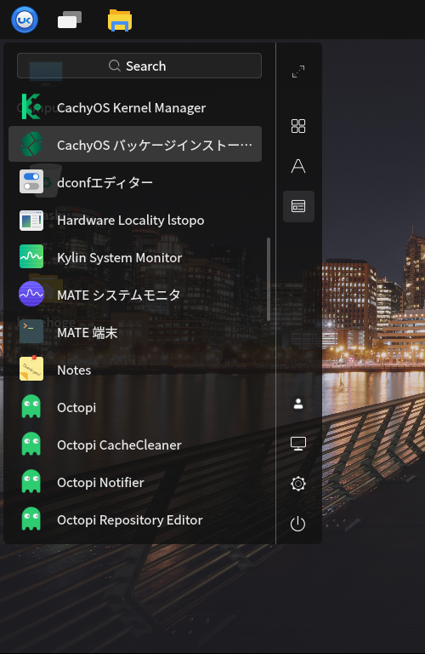The height and width of the screenshot is (654, 425).
Task: Open the Octopi ghost icon
Action: pos(31,406)
